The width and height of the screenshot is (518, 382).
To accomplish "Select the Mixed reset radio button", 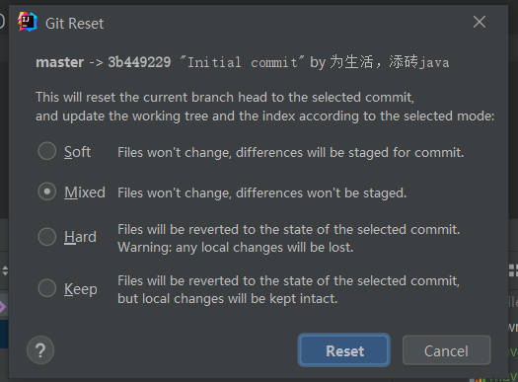I will pyautogui.click(x=47, y=191).
